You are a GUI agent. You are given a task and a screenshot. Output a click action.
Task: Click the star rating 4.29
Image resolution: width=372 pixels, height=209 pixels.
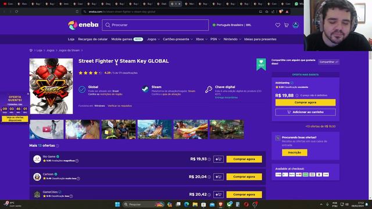tap(94, 73)
